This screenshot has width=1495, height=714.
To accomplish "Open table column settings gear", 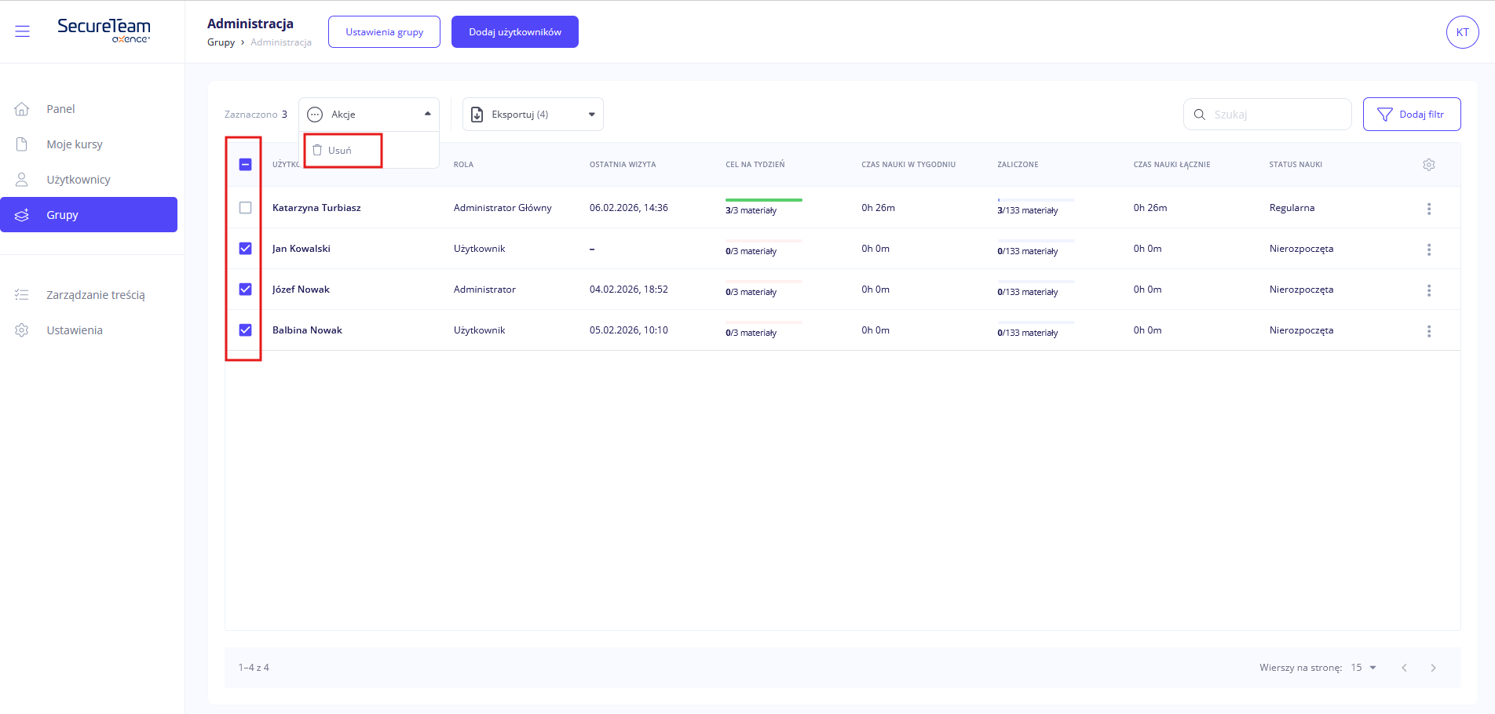I will point(1428,165).
